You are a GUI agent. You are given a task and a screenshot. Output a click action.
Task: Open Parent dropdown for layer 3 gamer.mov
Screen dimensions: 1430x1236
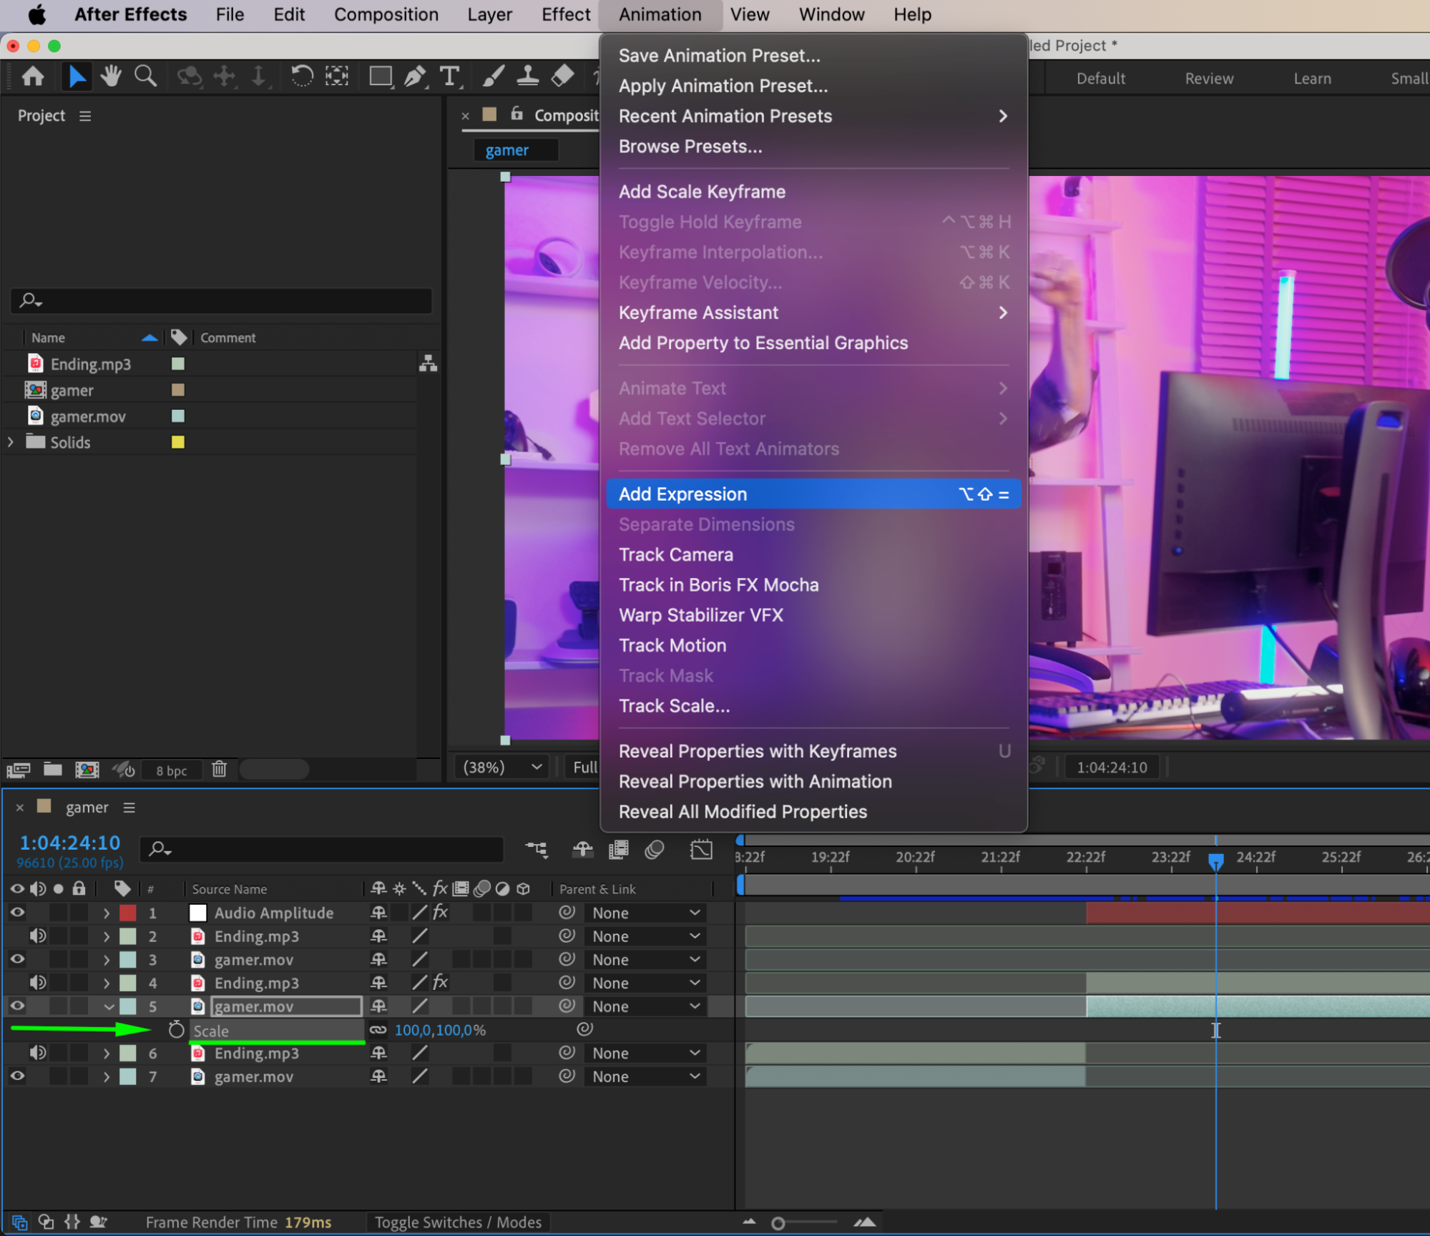coord(645,960)
